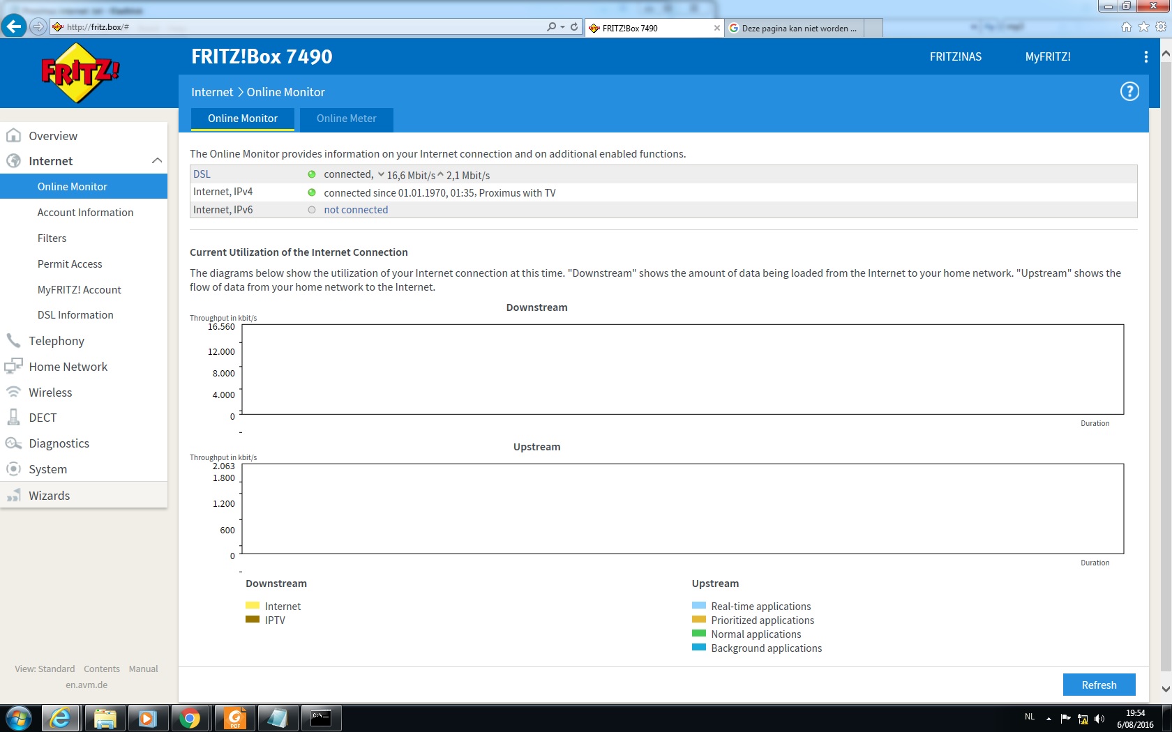Click the Telephony phone icon

click(x=13, y=341)
